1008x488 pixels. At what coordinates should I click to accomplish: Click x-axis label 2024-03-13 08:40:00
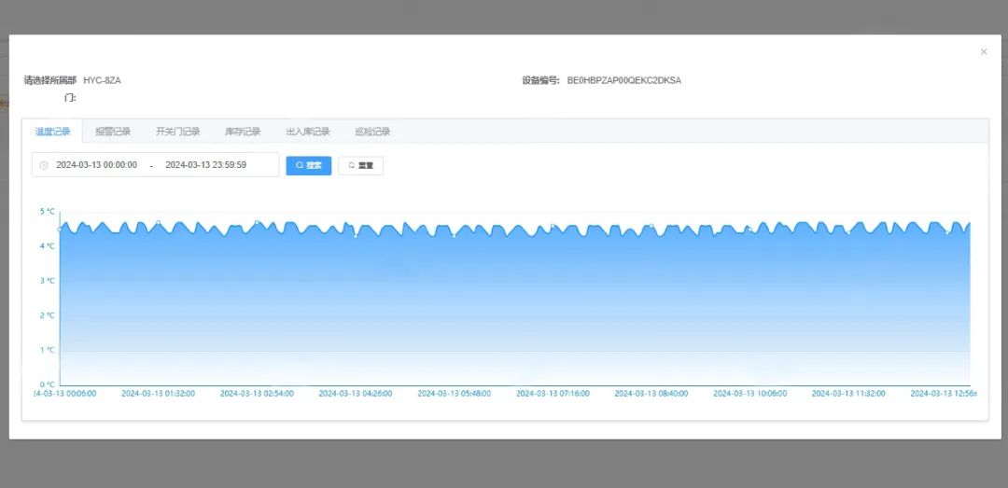coord(651,394)
